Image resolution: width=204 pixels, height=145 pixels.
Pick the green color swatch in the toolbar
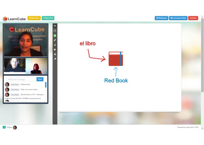[x=55, y=36]
